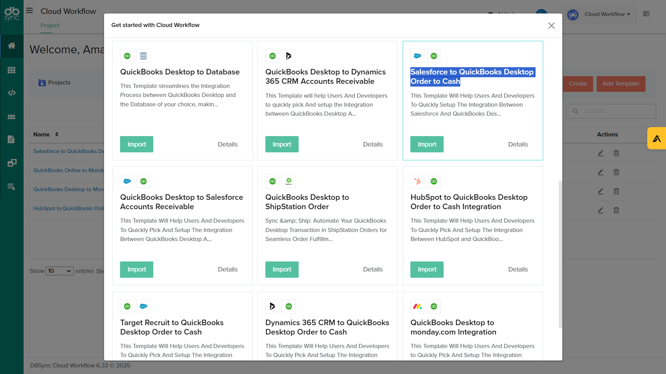Import QuickBooks Desktop to ShipStation Order template
This screenshot has height=374, width=666.
pyautogui.click(x=282, y=269)
